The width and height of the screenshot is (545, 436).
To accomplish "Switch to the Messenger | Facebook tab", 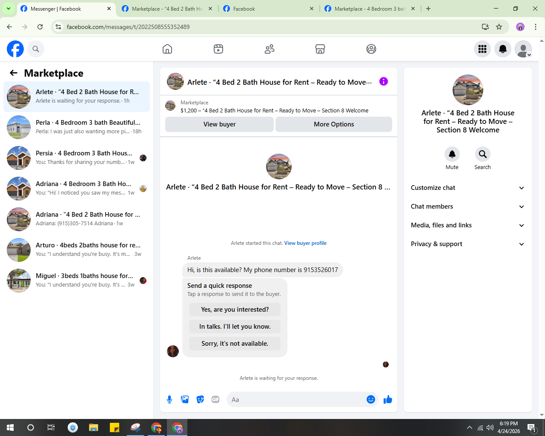I will pos(66,9).
